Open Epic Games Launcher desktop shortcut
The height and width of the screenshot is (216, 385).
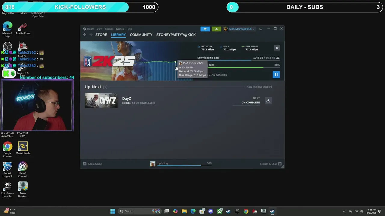click(x=8, y=190)
